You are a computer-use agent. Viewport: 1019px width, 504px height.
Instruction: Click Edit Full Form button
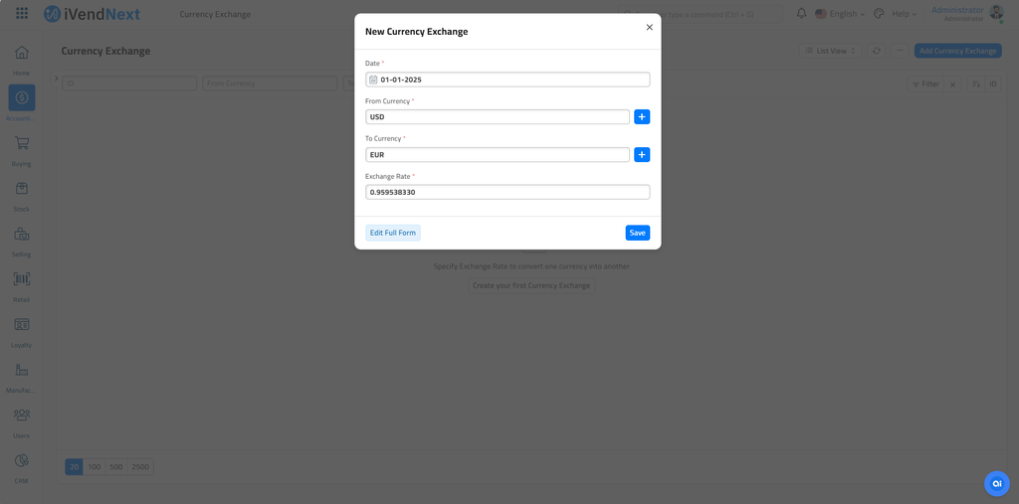tap(392, 233)
